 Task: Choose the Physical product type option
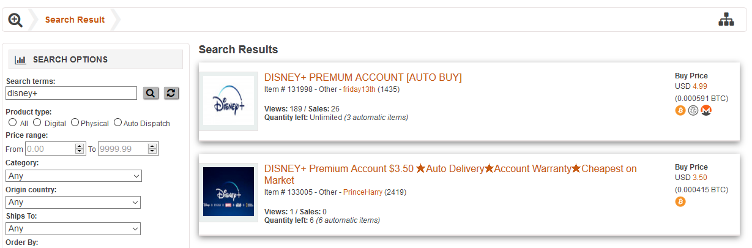coord(75,122)
